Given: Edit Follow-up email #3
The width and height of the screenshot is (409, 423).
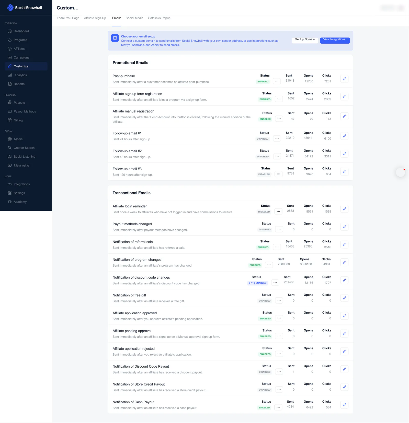Looking at the screenshot, I should pos(344,171).
